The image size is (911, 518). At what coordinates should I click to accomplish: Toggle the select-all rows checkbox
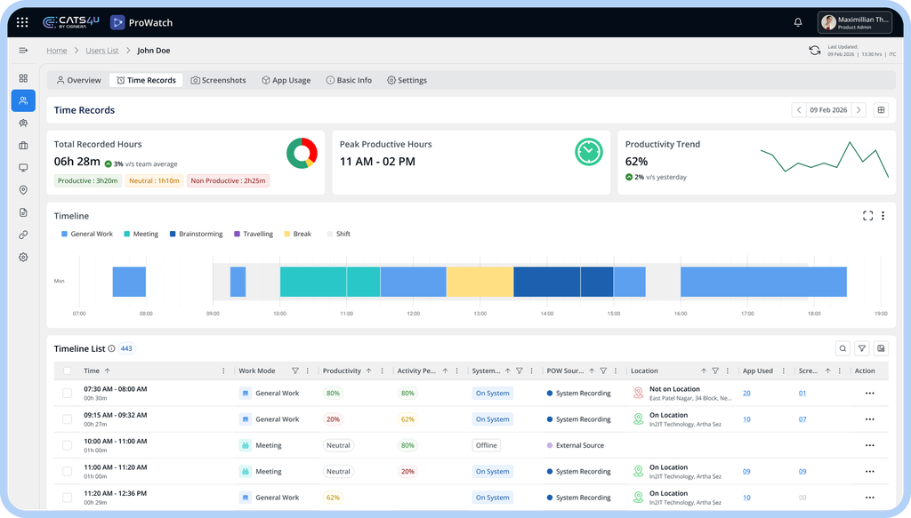67,371
